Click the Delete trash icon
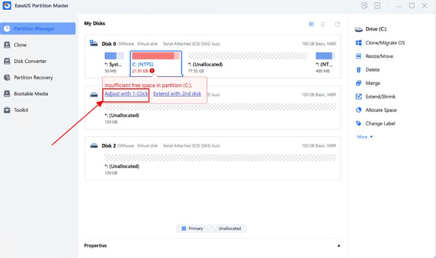Screen dimensions: 436x258 [359, 70]
